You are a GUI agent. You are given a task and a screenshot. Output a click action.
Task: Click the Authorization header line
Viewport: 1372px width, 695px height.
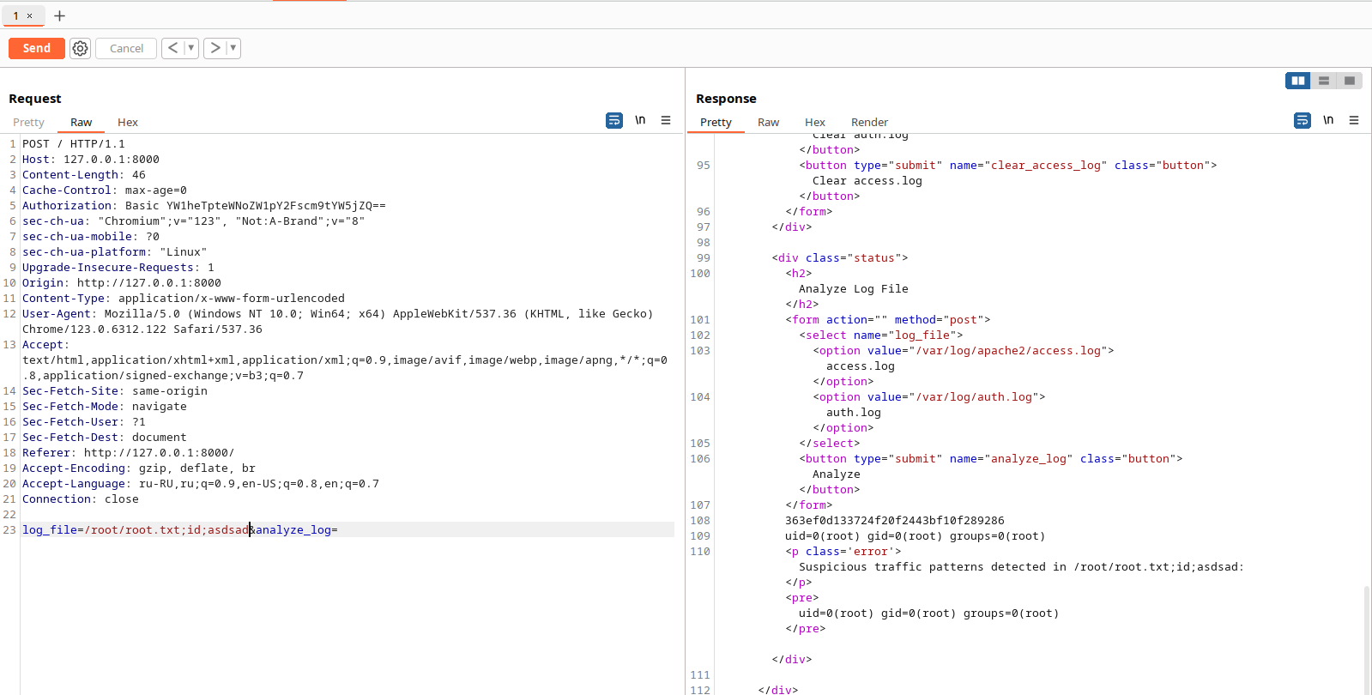pos(204,206)
